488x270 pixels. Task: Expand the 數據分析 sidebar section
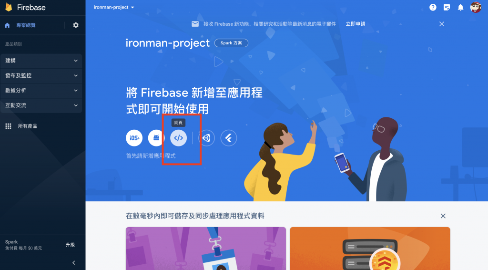[x=41, y=91]
